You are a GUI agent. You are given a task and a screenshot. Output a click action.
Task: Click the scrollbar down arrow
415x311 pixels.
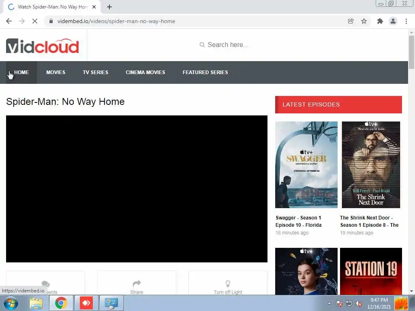[x=411, y=291]
